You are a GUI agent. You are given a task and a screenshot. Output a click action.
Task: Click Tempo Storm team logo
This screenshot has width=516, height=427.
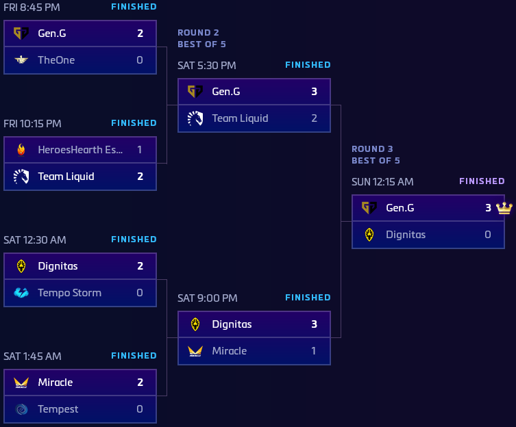[x=21, y=293]
